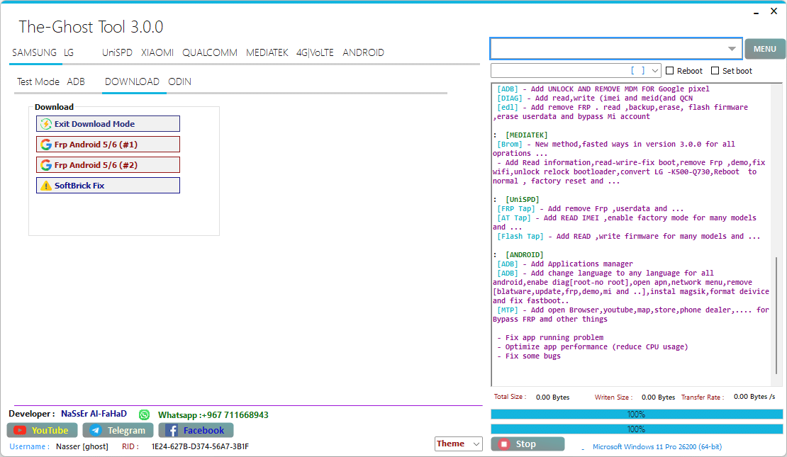Click The-Ghost Tool 3.0.0 title
This screenshot has width=787, height=457.
91,27
